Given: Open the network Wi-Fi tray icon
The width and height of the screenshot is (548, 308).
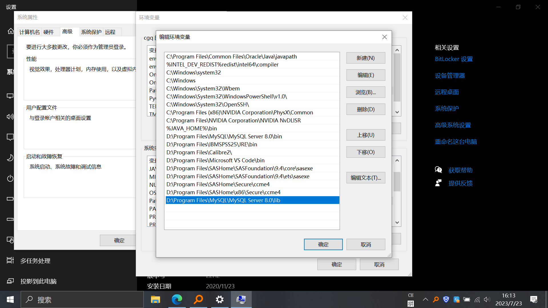Looking at the screenshot, I should coord(477,299).
